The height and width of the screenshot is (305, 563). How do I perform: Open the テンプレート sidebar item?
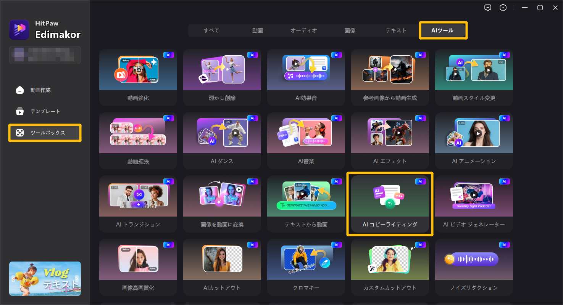tap(45, 111)
